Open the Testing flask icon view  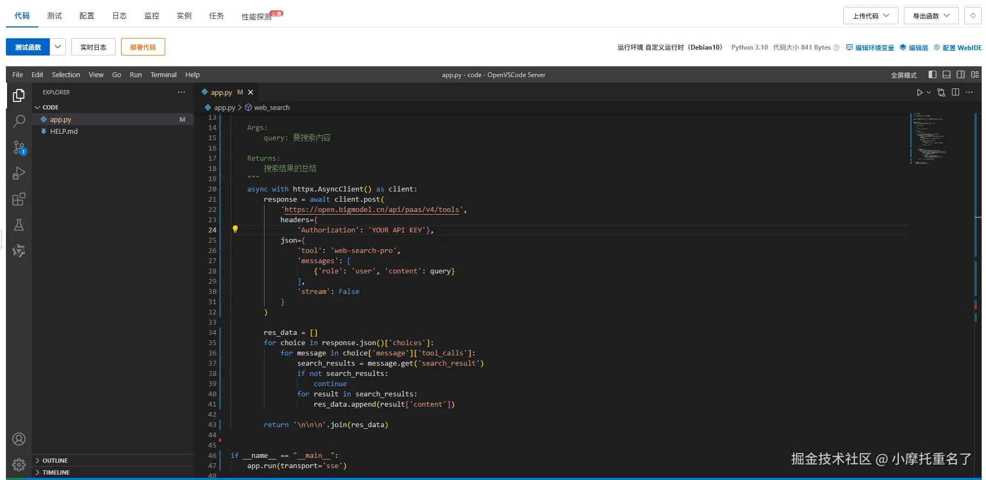pyautogui.click(x=19, y=225)
